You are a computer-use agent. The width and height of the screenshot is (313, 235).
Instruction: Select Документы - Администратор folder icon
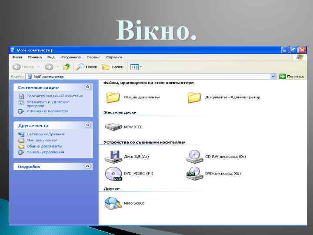click(x=194, y=97)
